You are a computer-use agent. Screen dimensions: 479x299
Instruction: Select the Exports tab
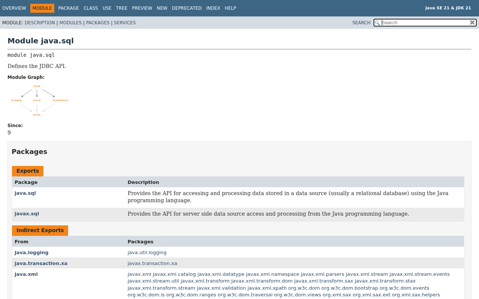click(28, 171)
